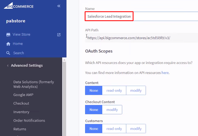
Task: Open Data Solutions (formerly Web Analytics)
Action: tap(34, 84)
